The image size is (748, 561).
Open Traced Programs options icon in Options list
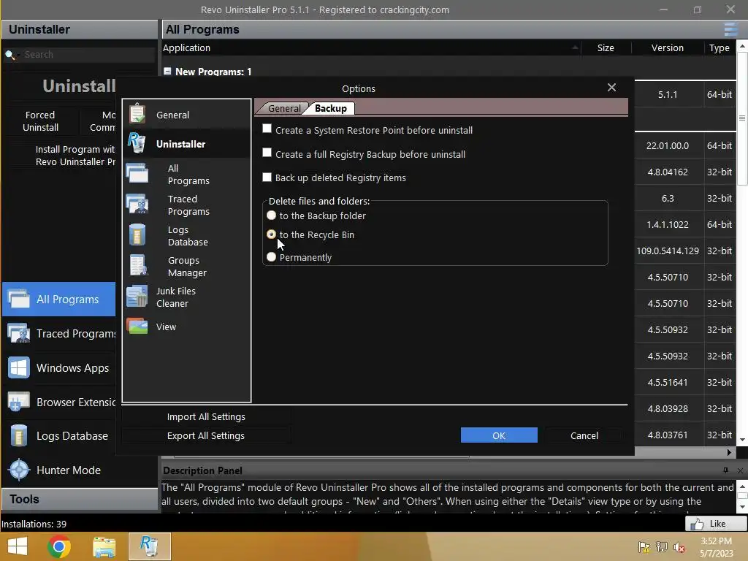click(x=137, y=205)
